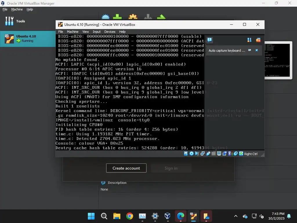Click the mouse integration indicator icon

point(236,154)
